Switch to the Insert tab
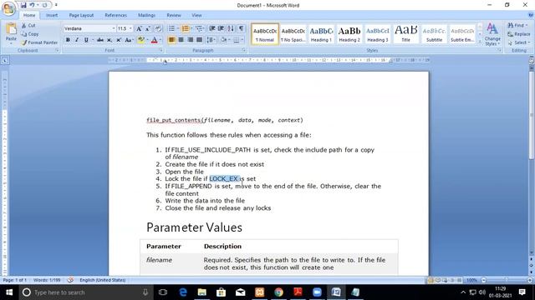The image size is (535, 300). click(52, 15)
